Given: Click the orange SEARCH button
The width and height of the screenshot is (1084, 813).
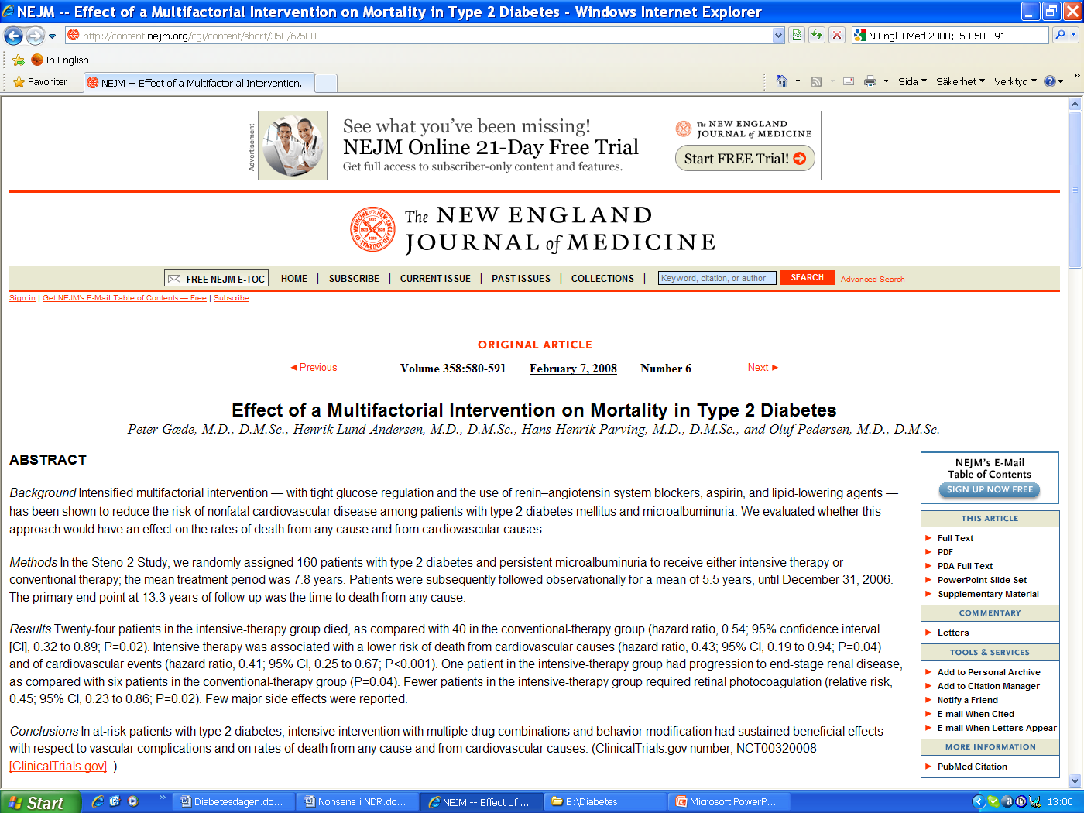Looking at the screenshot, I should (x=807, y=277).
